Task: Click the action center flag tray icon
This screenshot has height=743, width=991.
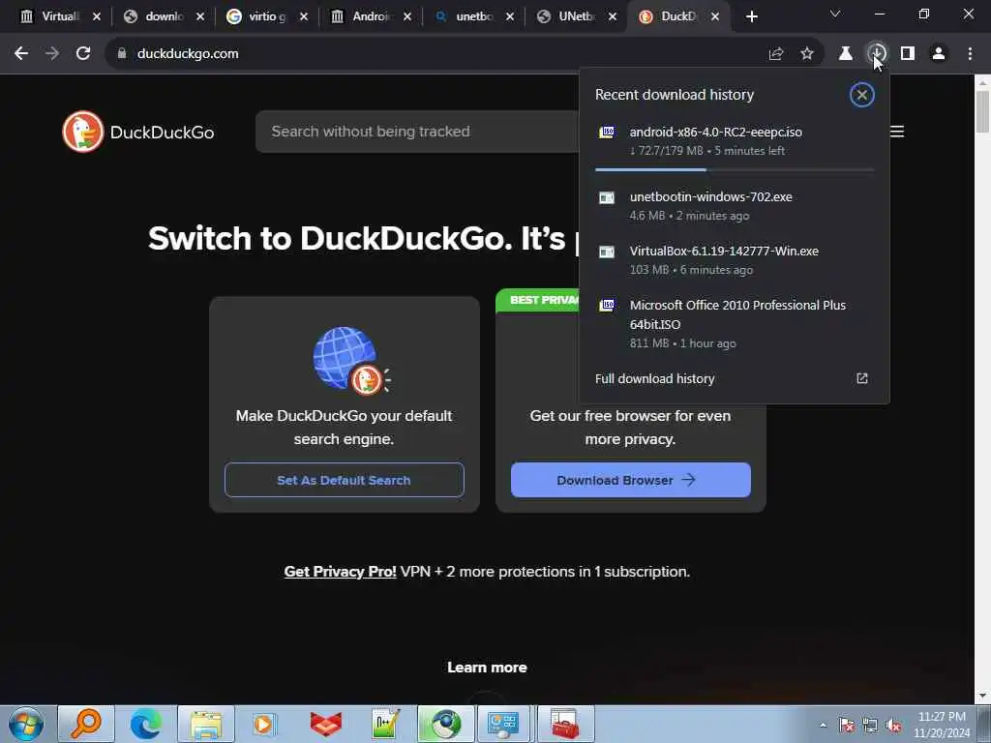Action: point(846,726)
